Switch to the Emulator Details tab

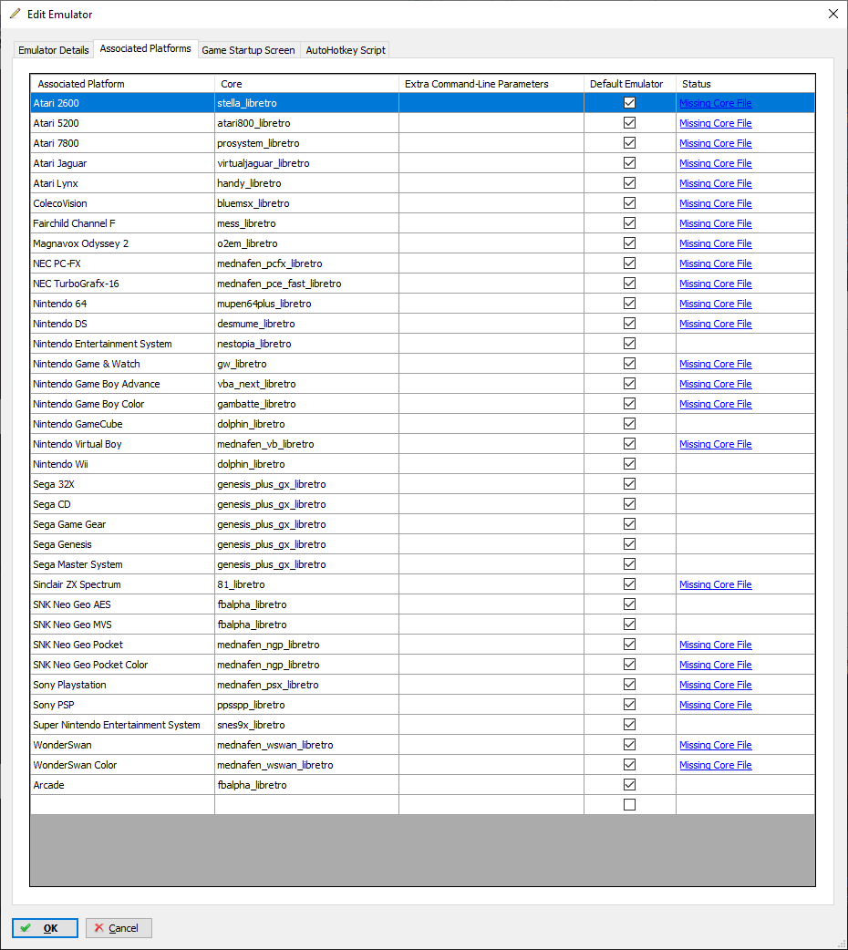coord(53,49)
